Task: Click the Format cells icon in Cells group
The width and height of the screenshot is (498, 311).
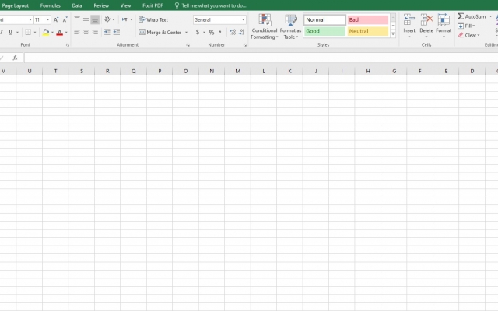Action: coord(444,20)
